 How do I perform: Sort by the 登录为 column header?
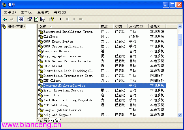(157, 26)
